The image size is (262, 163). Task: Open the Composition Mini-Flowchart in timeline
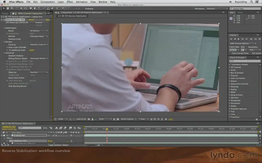coord(45,128)
